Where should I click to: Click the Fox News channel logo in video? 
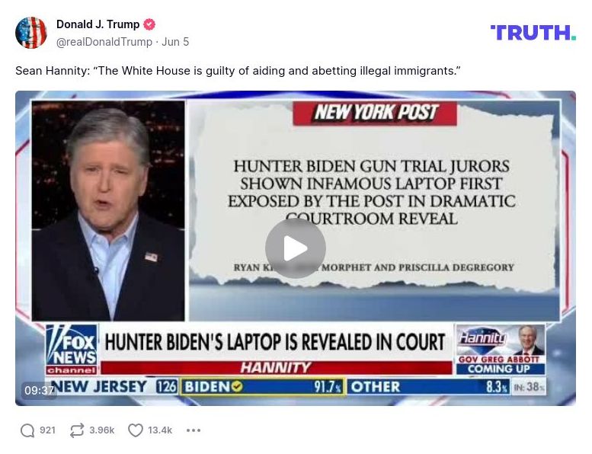(72, 350)
